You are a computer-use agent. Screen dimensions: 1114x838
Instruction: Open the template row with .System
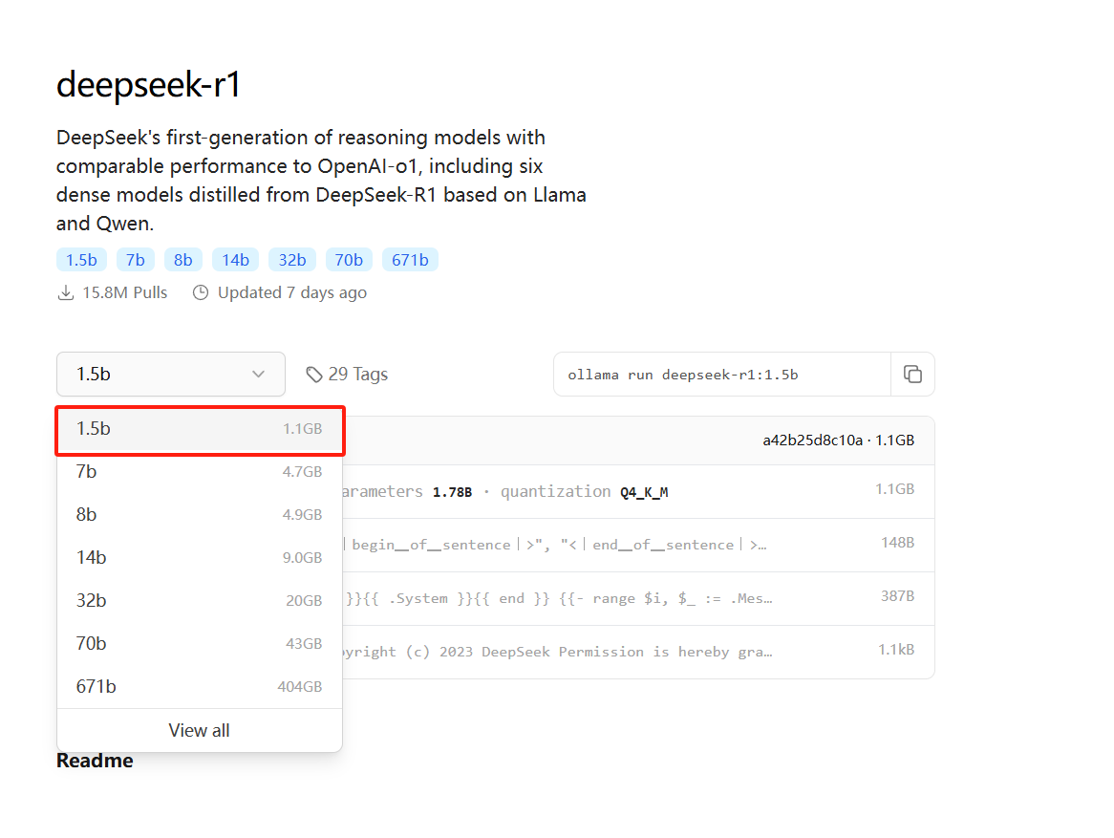(x=638, y=598)
